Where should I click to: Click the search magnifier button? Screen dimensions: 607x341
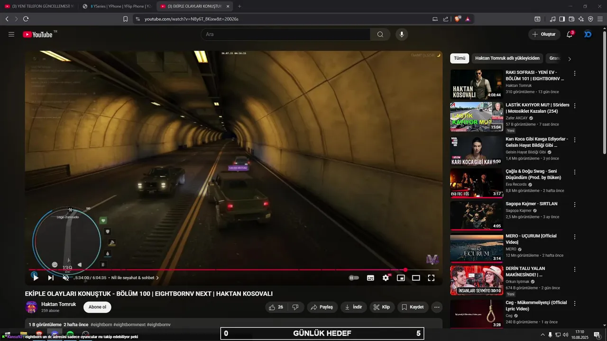click(380, 34)
